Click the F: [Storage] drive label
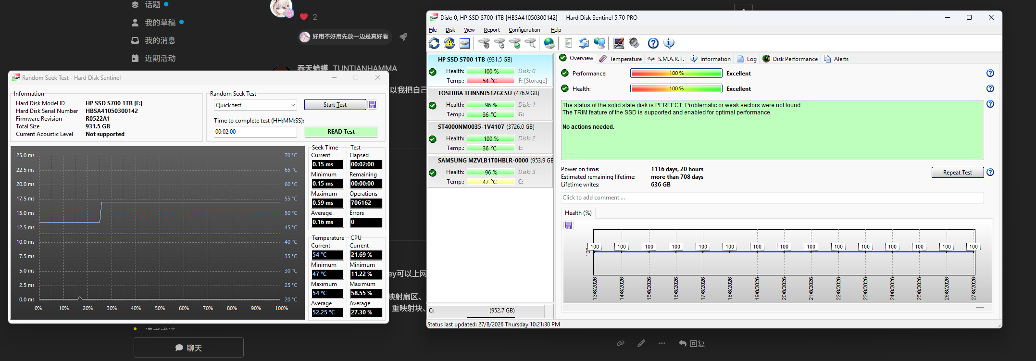Viewport: 1036px width, 361px height. 533,81
